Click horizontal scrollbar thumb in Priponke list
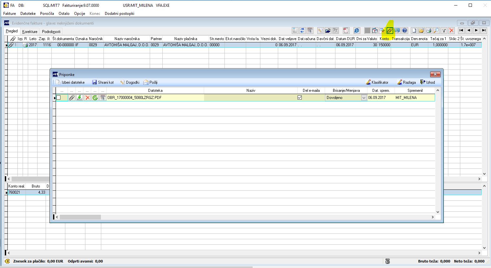The height and width of the screenshot is (268, 491). pos(80,217)
